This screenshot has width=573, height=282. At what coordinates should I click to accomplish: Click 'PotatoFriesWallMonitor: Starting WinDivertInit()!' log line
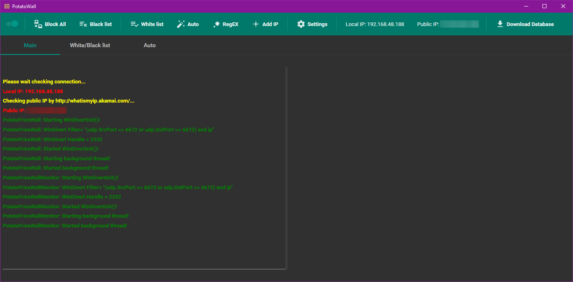[61, 177]
